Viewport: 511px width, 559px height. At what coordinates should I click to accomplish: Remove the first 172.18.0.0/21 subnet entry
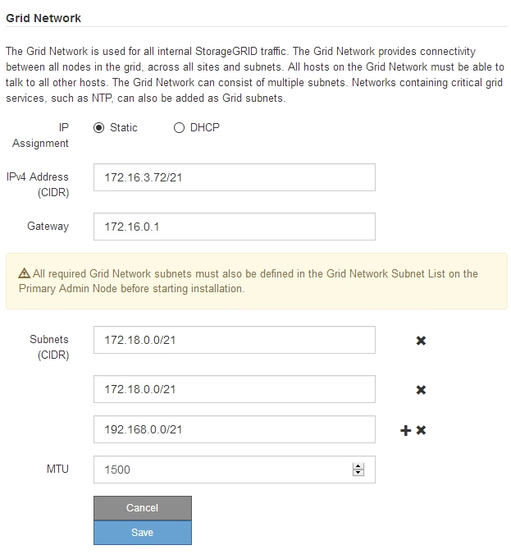tap(421, 341)
